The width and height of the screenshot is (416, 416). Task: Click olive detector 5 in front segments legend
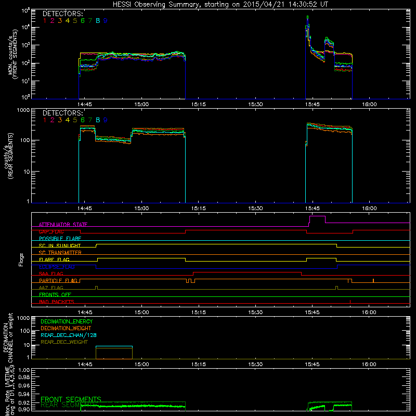click(x=75, y=21)
